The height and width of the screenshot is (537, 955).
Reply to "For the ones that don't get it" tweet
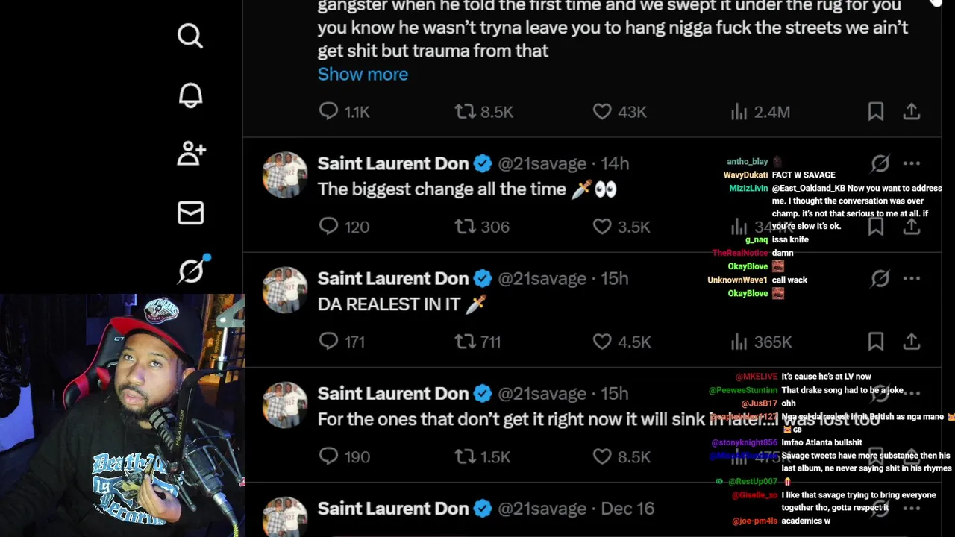pyautogui.click(x=328, y=456)
